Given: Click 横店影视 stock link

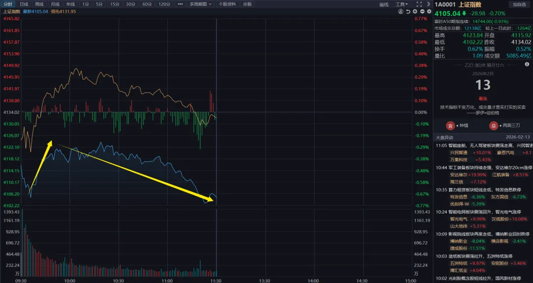Looking at the screenshot, I should [499, 241].
